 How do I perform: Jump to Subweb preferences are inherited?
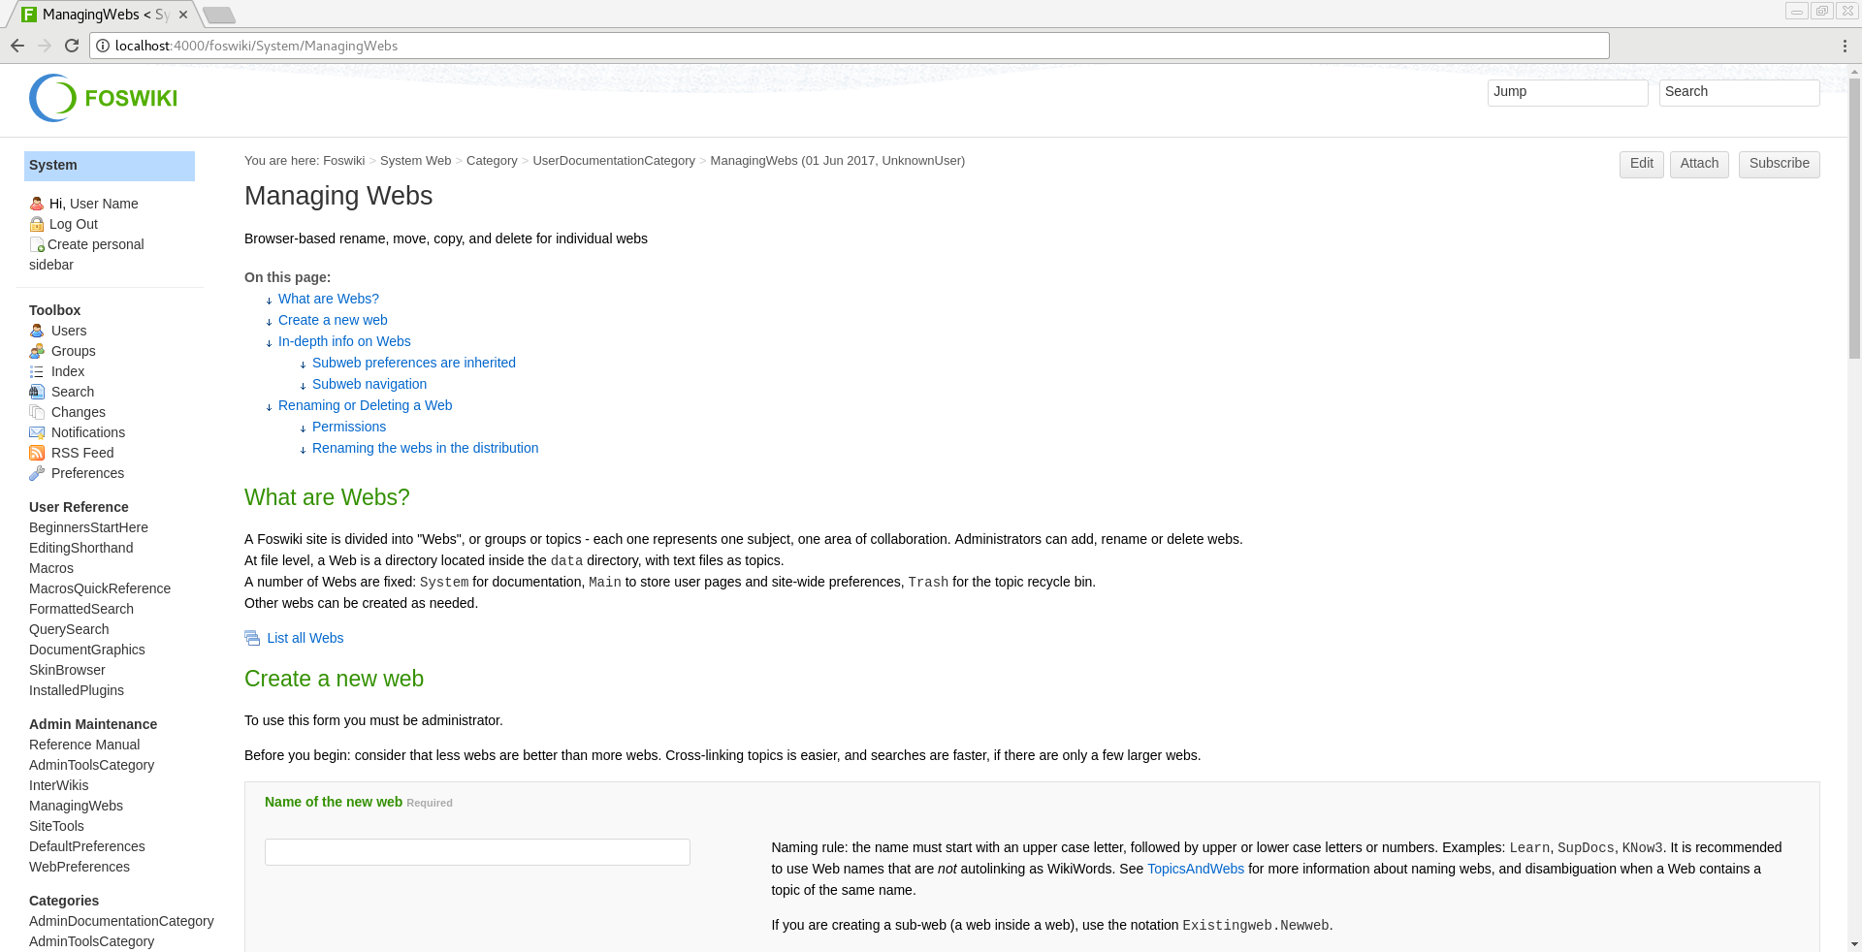pyautogui.click(x=414, y=363)
